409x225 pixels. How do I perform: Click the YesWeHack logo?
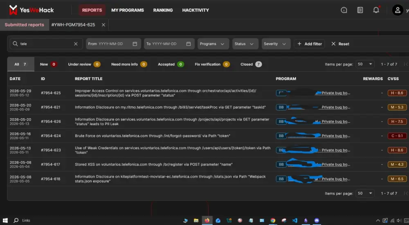[x=31, y=10]
